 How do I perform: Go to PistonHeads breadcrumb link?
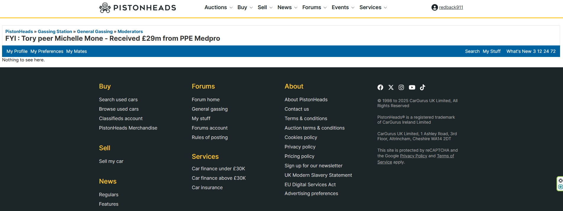[19, 32]
